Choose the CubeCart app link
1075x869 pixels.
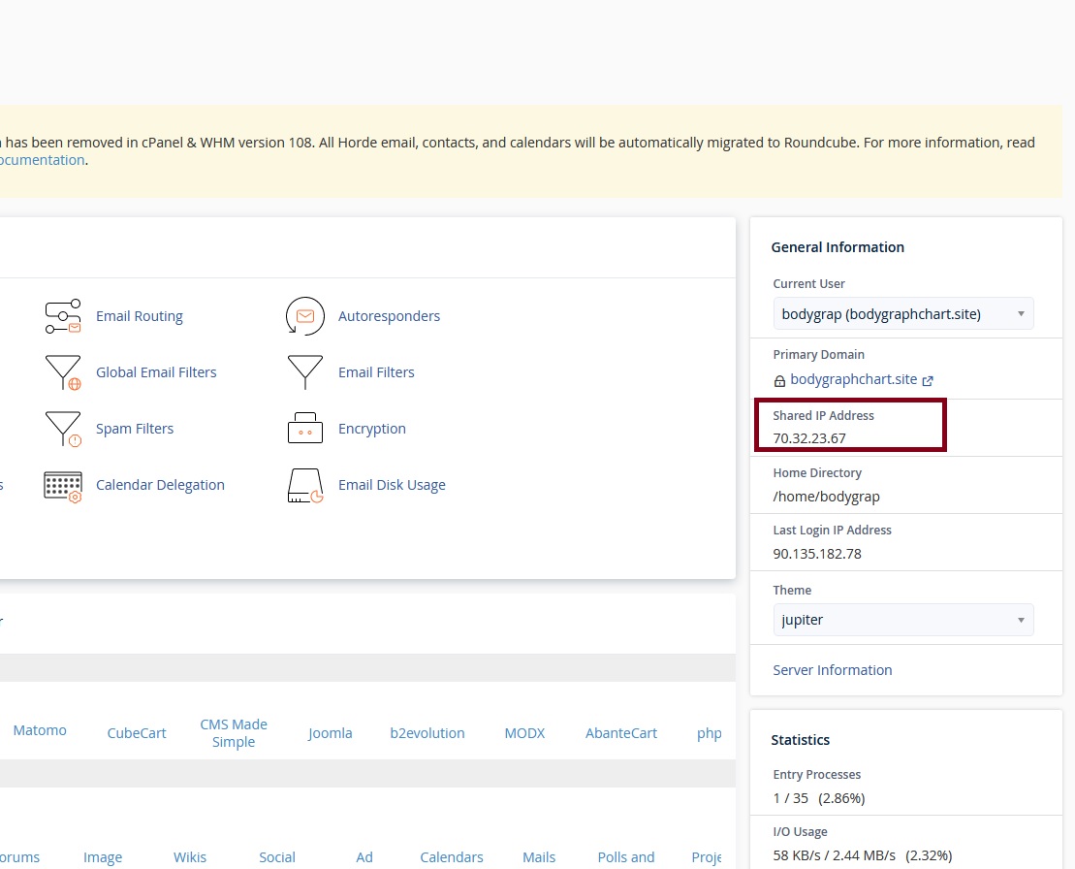137,733
